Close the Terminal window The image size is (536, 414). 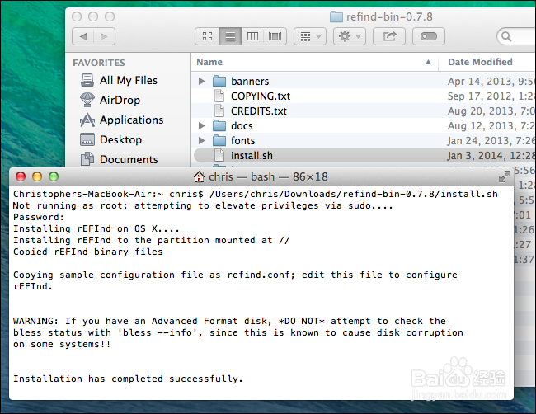click(21, 176)
